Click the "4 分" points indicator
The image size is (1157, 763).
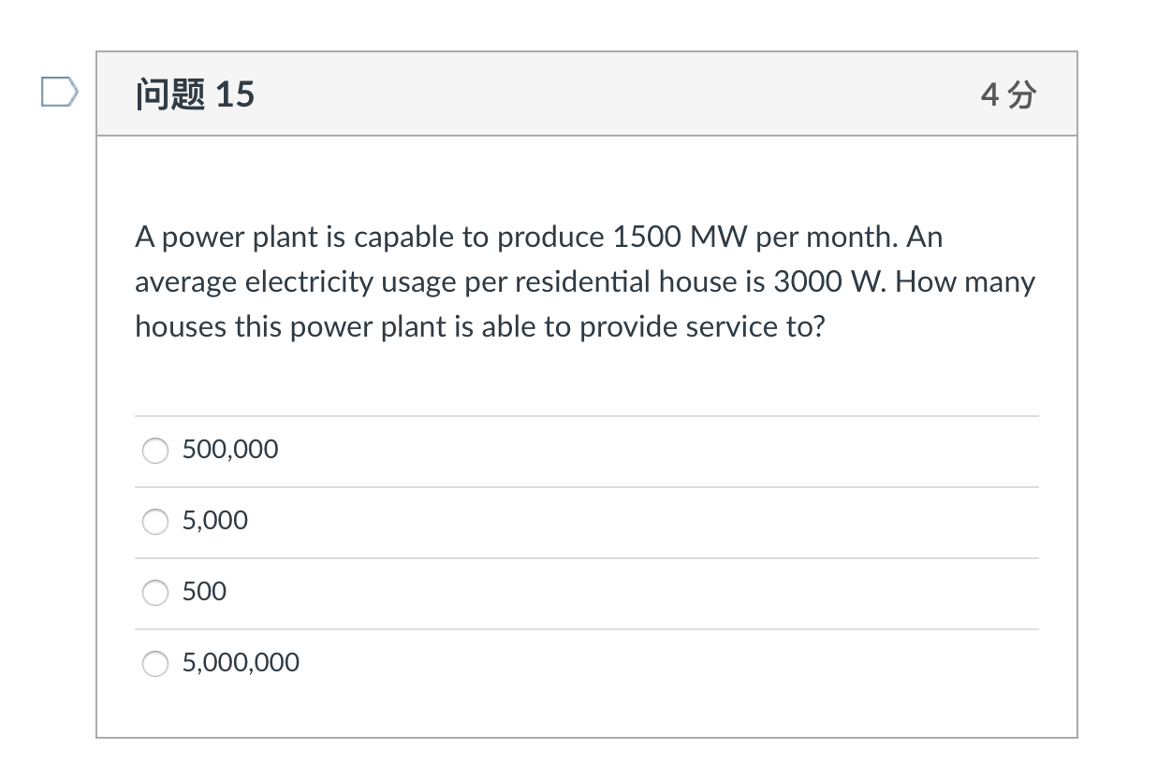(1009, 94)
